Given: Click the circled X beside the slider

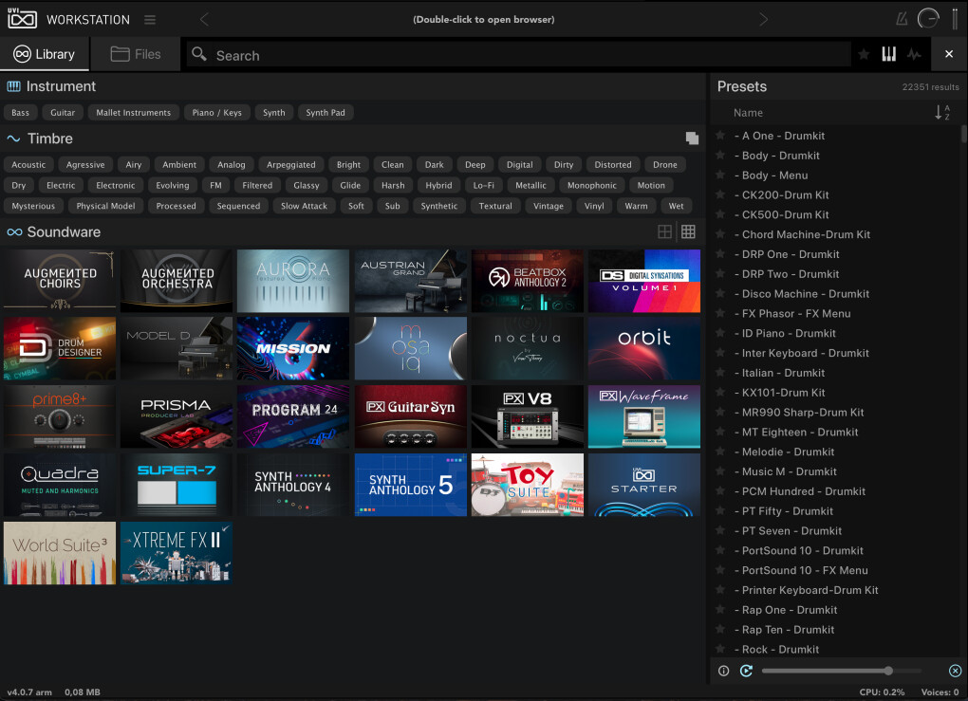Looking at the screenshot, I should (955, 671).
